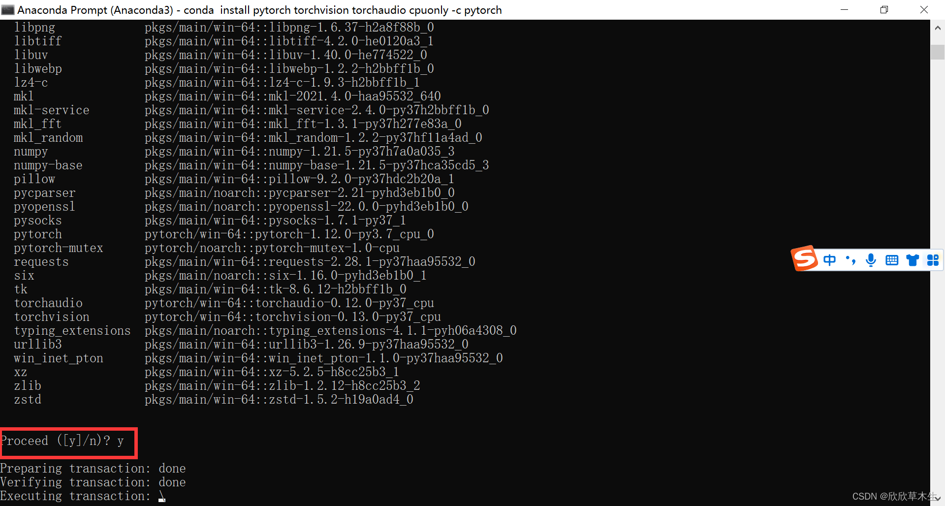
Task: Minimize the Anaconda Prompt window
Action: (845, 10)
